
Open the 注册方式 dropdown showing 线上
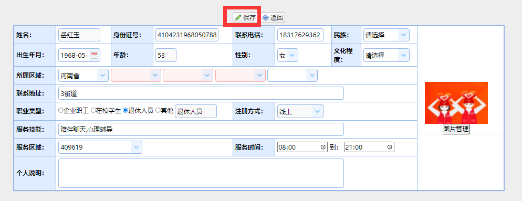300,111
